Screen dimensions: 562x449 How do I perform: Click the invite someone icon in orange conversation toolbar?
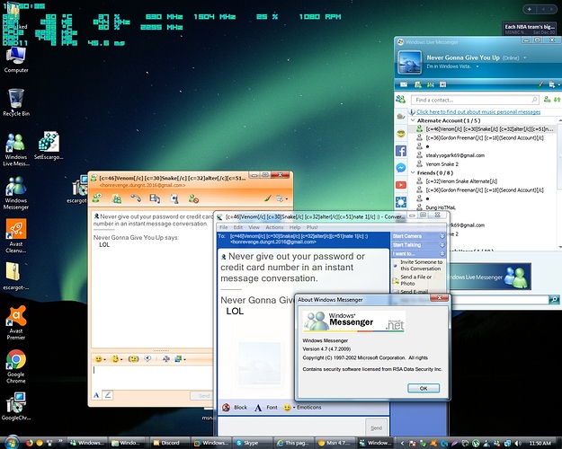[97, 198]
